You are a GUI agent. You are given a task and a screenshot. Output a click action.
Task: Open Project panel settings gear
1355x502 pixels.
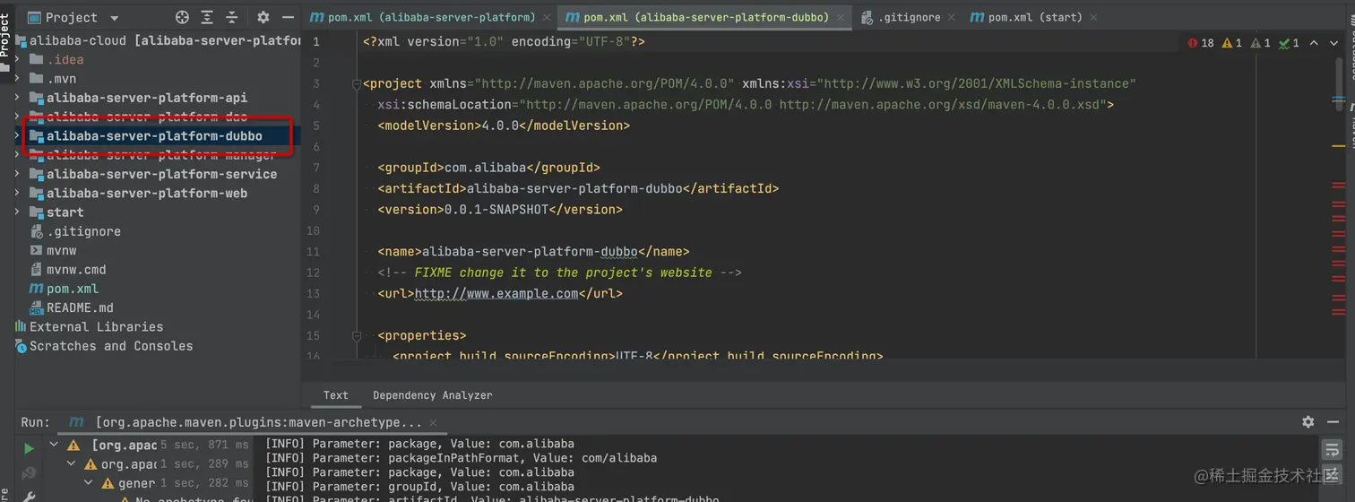(263, 17)
